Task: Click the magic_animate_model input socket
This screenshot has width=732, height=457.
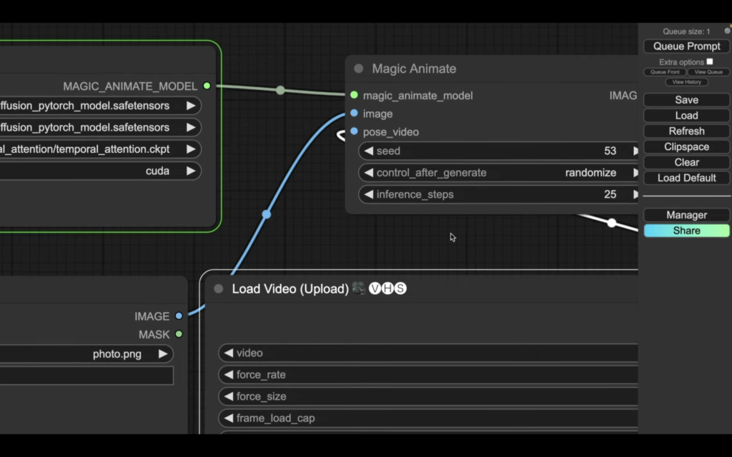Action: (354, 95)
